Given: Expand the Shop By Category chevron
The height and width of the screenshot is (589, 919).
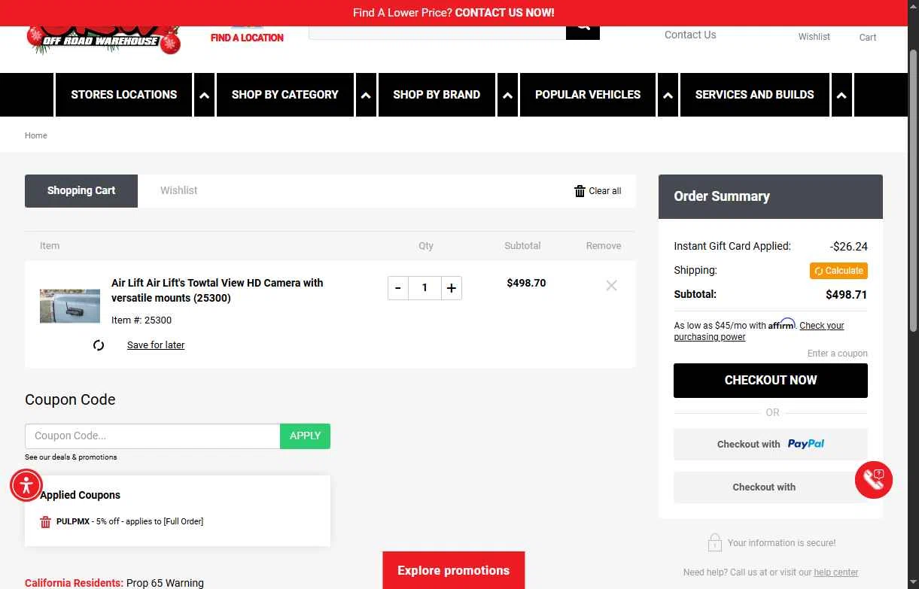Looking at the screenshot, I should pyautogui.click(x=366, y=95).
